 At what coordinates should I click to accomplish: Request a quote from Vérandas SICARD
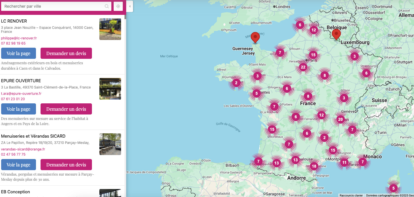pos(66,165)
